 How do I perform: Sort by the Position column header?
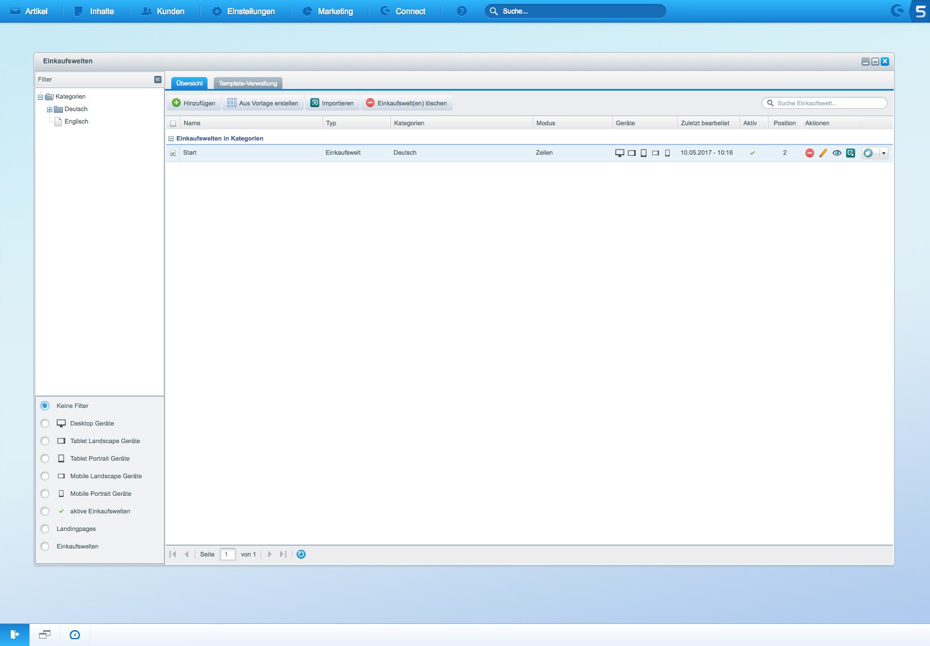coord(785,123)
